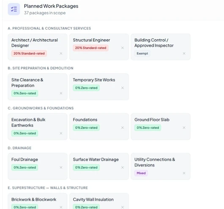The image size is (224, 209).
Task: Remove the Building Control / Approved Inspector package
Action: [184, 54]
